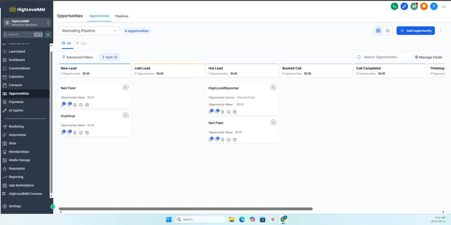
Task: Click the Search Opportunities field
Action: [382, 57]
